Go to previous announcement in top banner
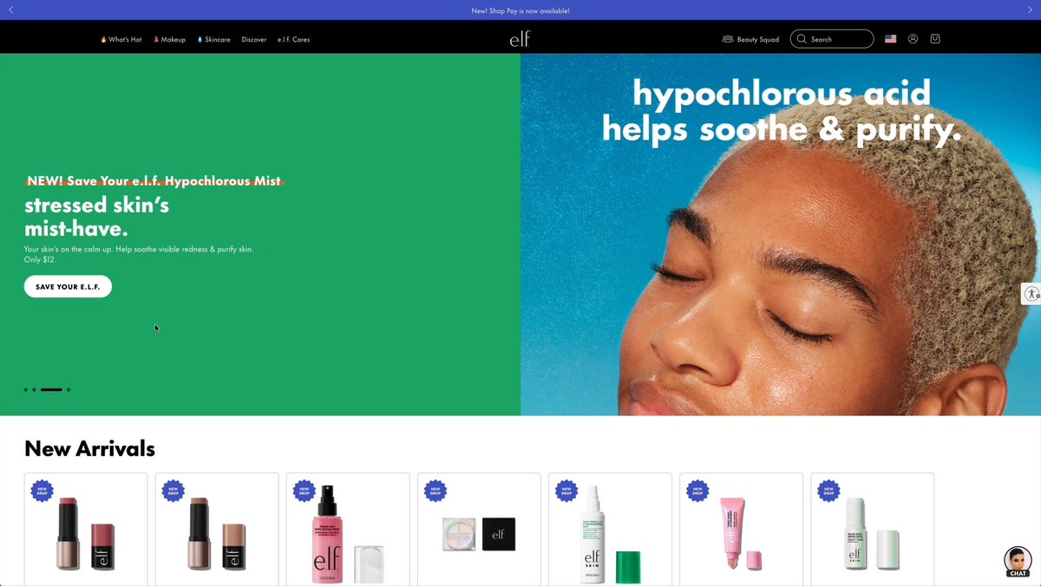 (10, 10)
